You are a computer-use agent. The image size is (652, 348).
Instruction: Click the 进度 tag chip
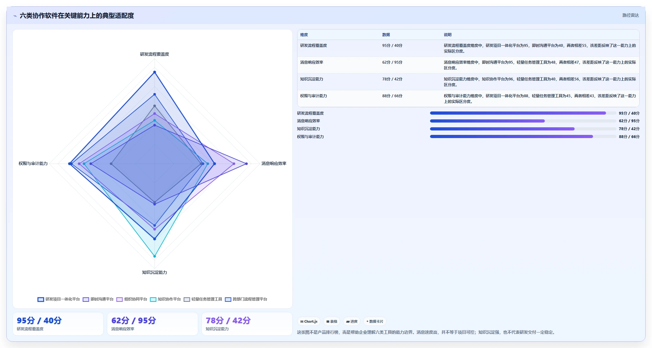click(352, 321)
